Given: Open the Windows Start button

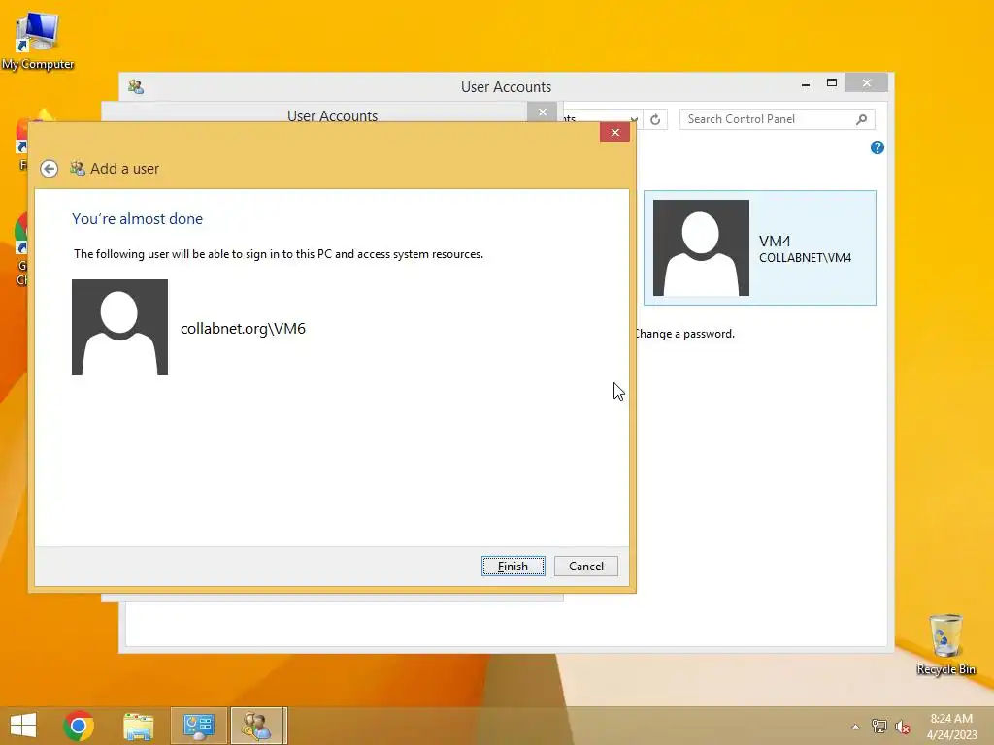Looking at the screenshot, I should pyautogui.click(x=23, y=726).
